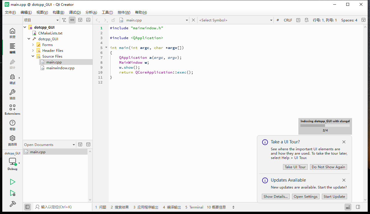Click the file lock (writable) icon
Screen dimensions: 370x214
click(113, 20)
